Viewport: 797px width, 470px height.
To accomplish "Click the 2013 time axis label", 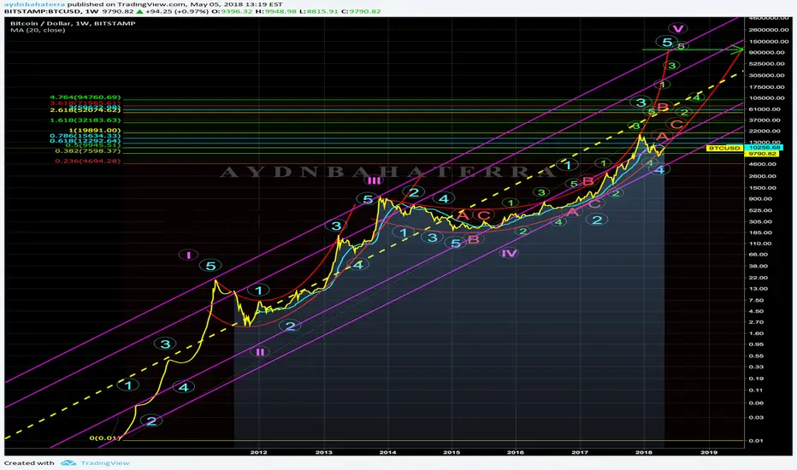I will pyautogui.click(x=324, y=452).
